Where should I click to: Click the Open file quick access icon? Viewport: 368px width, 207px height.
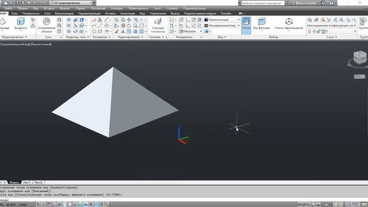pyautogui.click(x=11, y=3)
